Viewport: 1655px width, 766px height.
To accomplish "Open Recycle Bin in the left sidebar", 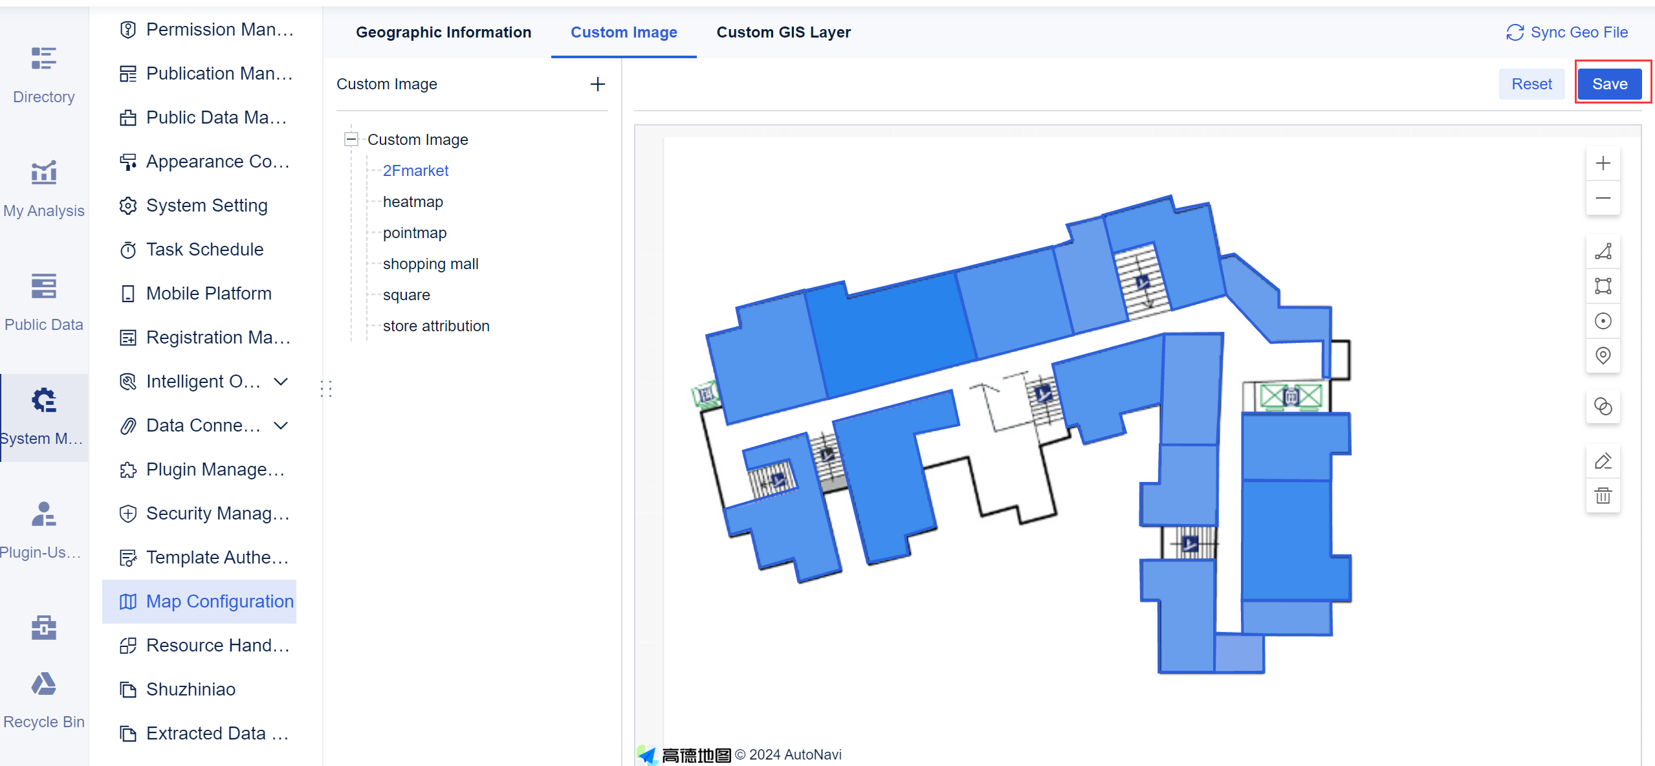I will (44, 700).
